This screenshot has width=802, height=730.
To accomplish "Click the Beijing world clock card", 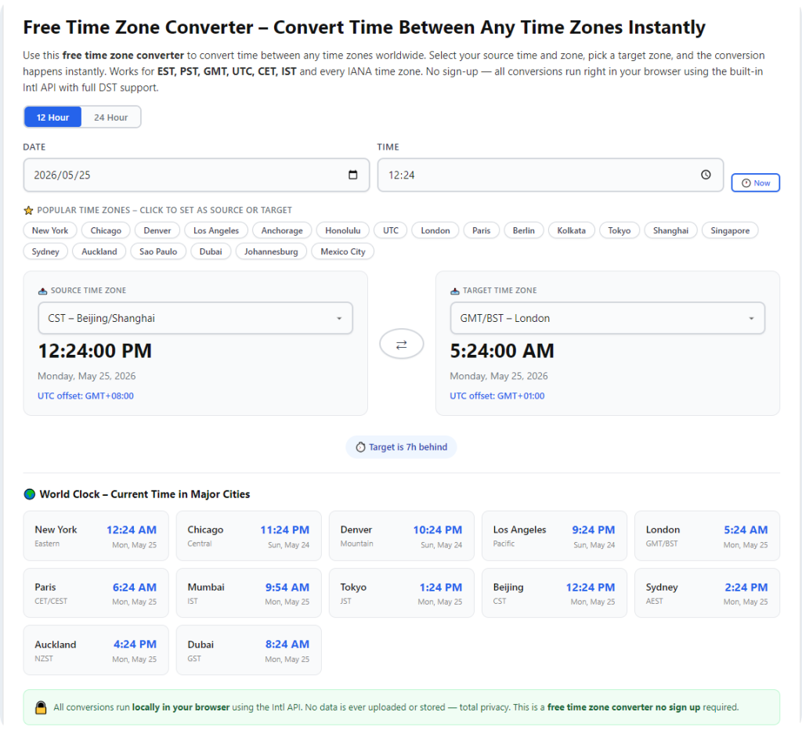I will pos(555,594).
